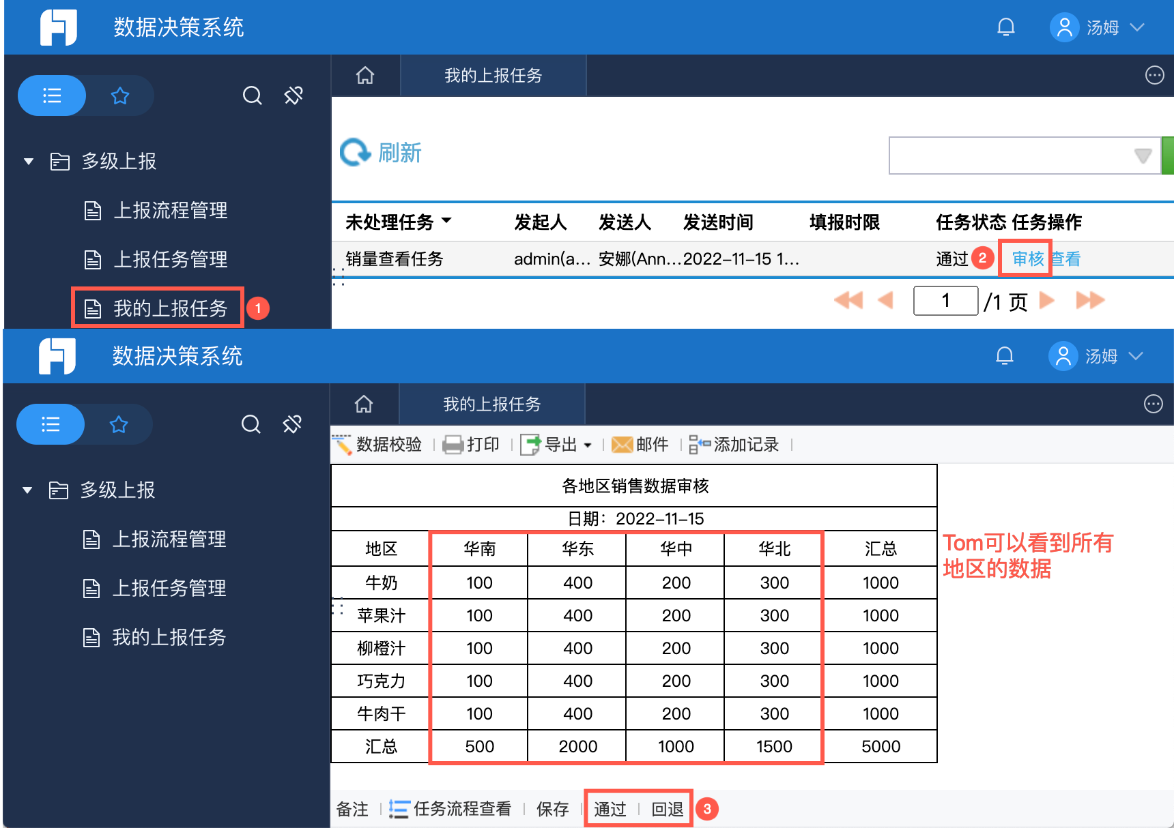Viewport: 1174px width, 828px height.
Task: Open 上报流程管理 in the upper sidebar
Action: pyautogui.click(x=156, y=210)
